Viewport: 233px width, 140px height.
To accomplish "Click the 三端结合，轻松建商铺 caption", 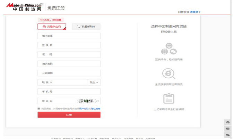I will click(169, 59).
